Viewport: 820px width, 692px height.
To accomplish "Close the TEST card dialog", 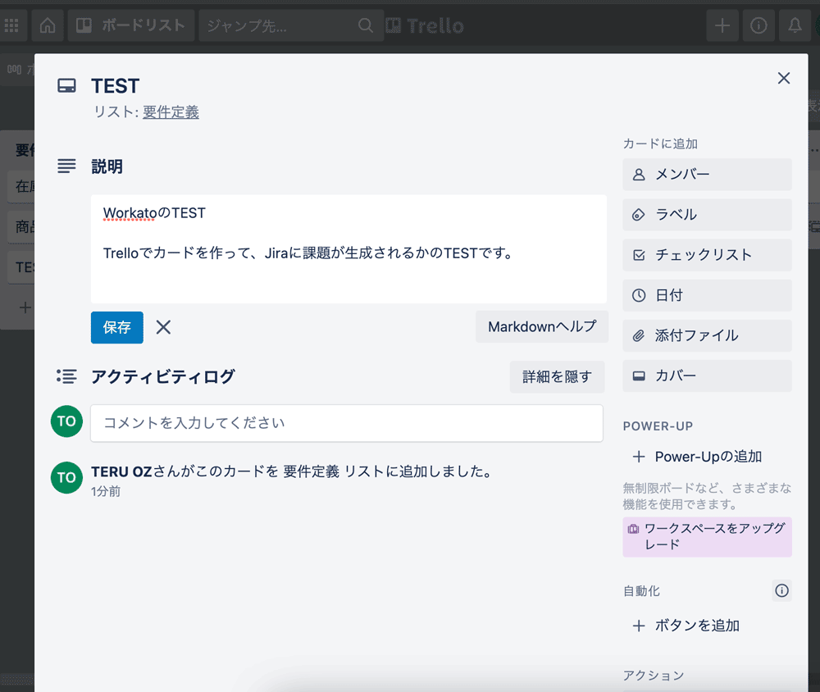I will [783, 78].
